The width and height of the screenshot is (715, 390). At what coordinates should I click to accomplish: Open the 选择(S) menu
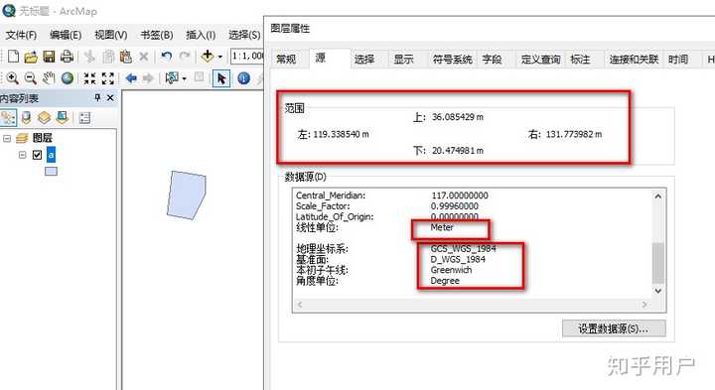(x=244, y=35)
